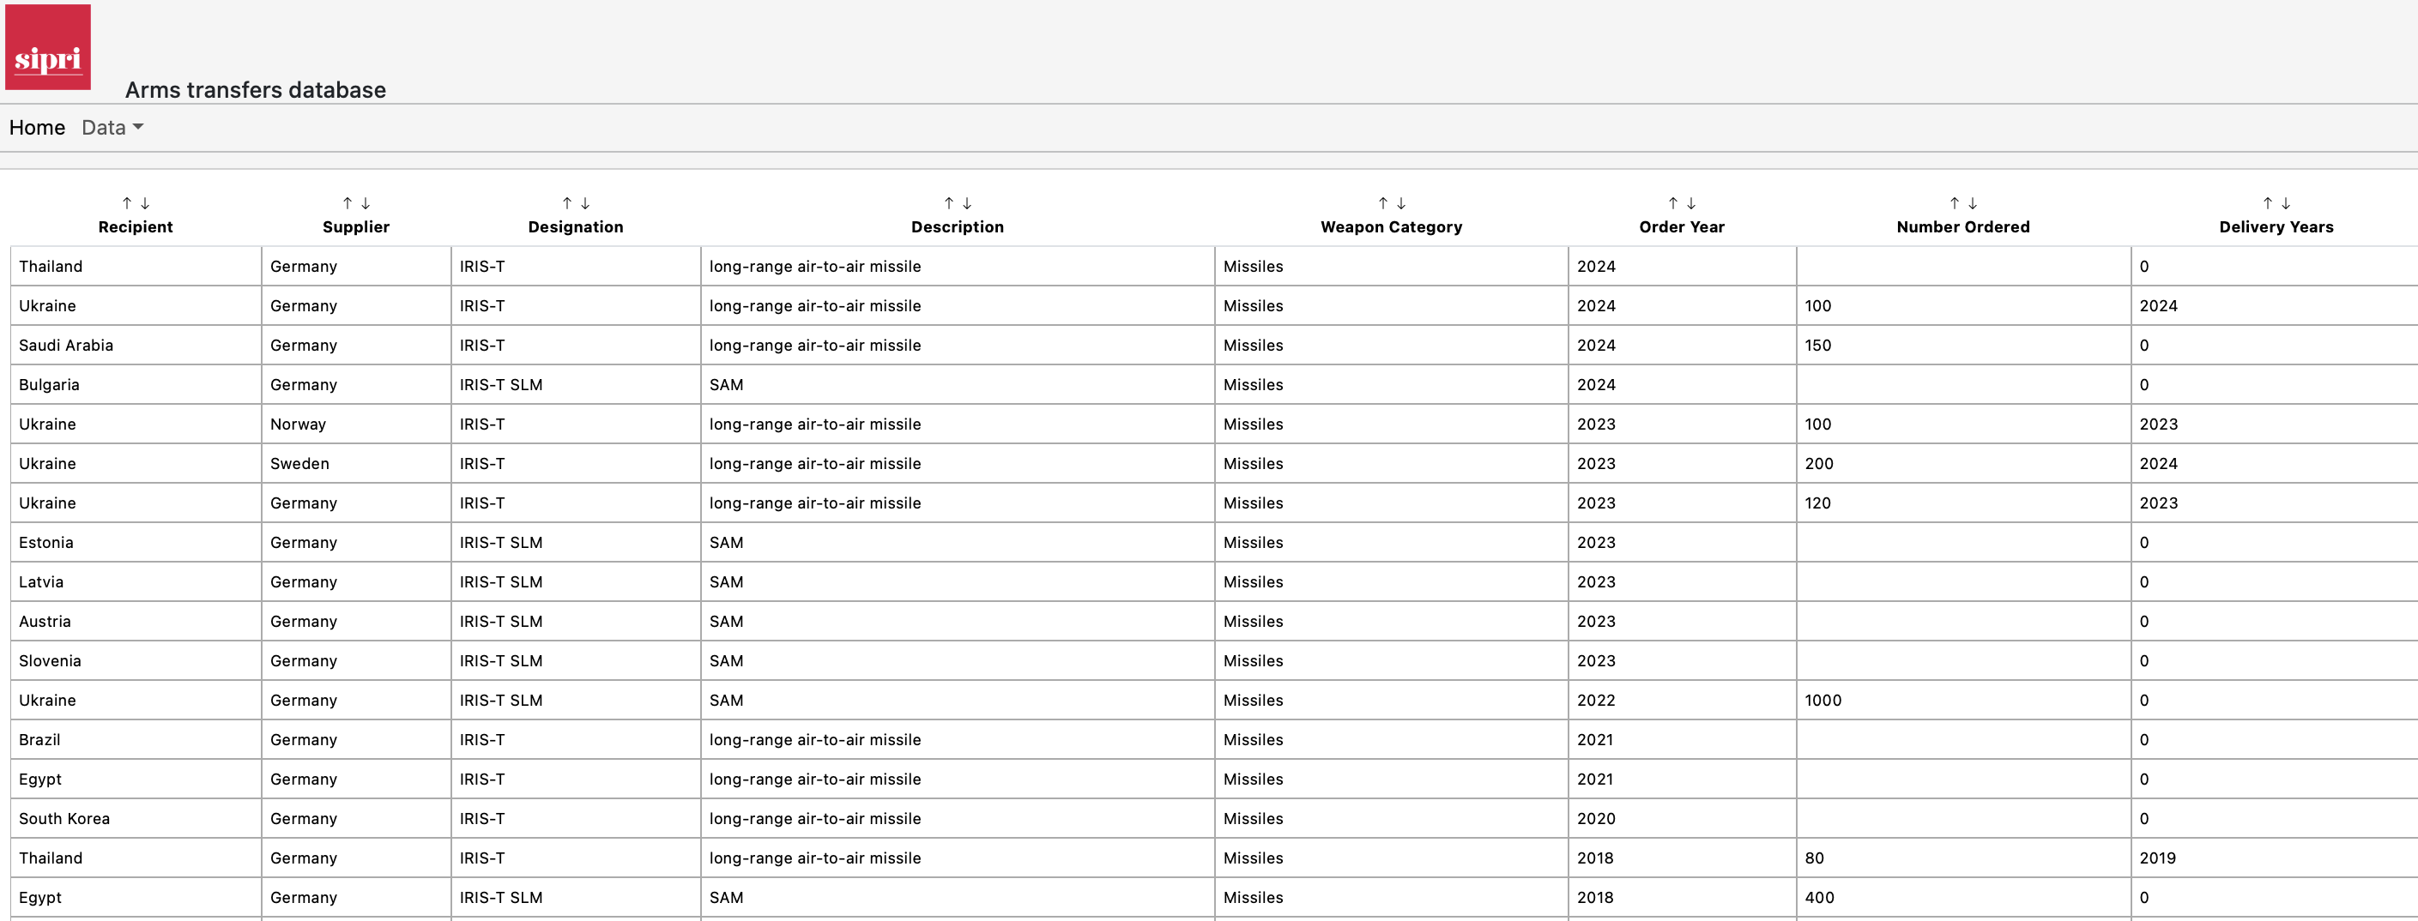This screenshot has width=2418, height=921.
Task: Sort Recipient column ascending with up arrow
Action: click(127, 202)
